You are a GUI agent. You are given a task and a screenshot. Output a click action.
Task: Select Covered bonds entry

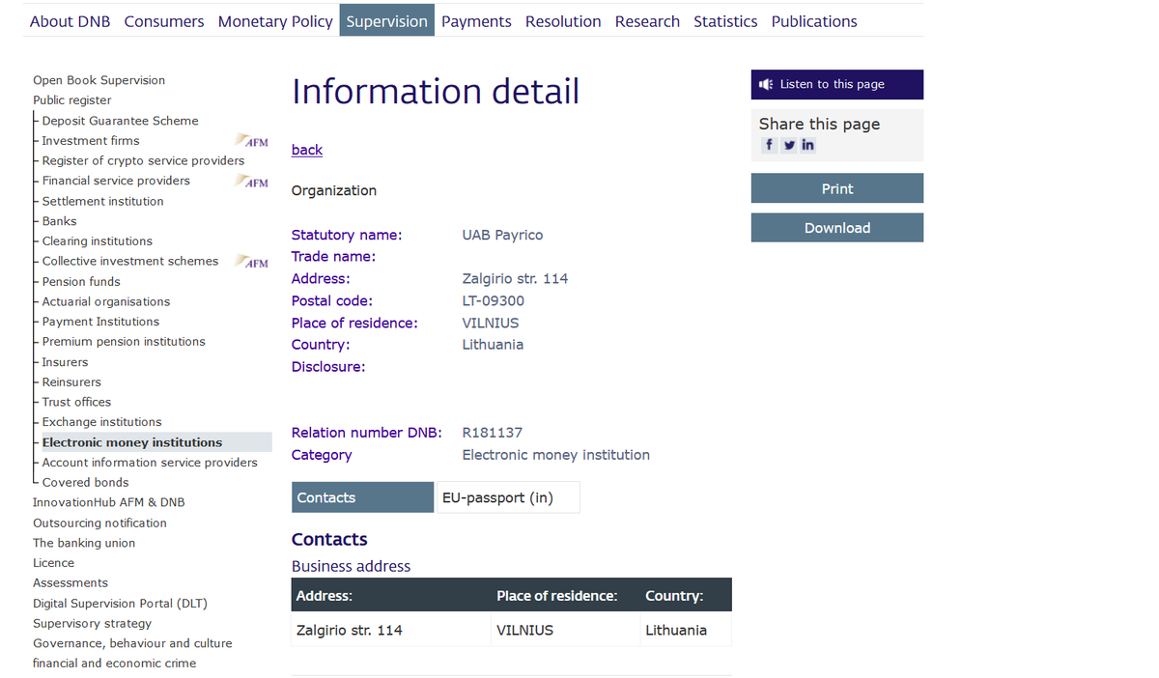click(x=85, y=483)
